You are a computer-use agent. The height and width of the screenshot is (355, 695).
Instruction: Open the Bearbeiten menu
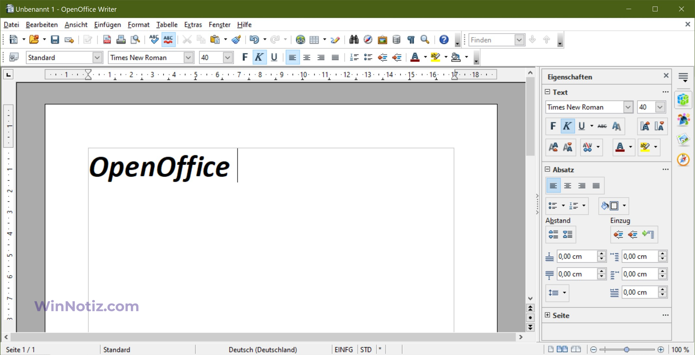coord(42,25)
